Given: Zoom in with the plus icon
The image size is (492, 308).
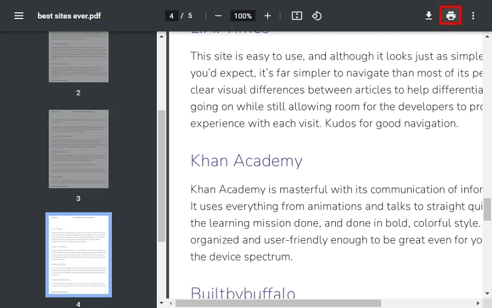Looking at the screenshot, I should pyautogui.click(x=268, y=15).
